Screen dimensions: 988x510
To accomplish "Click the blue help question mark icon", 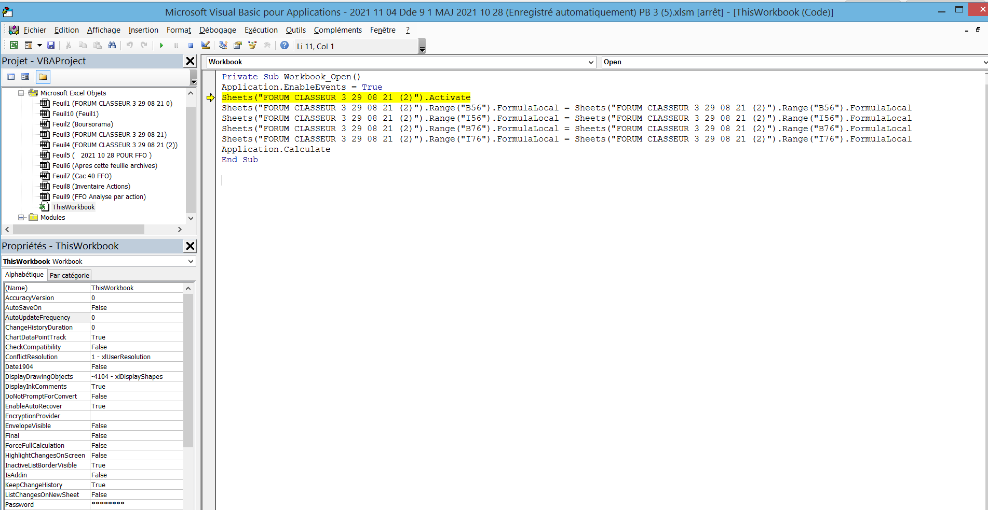I will coord(285,46).
